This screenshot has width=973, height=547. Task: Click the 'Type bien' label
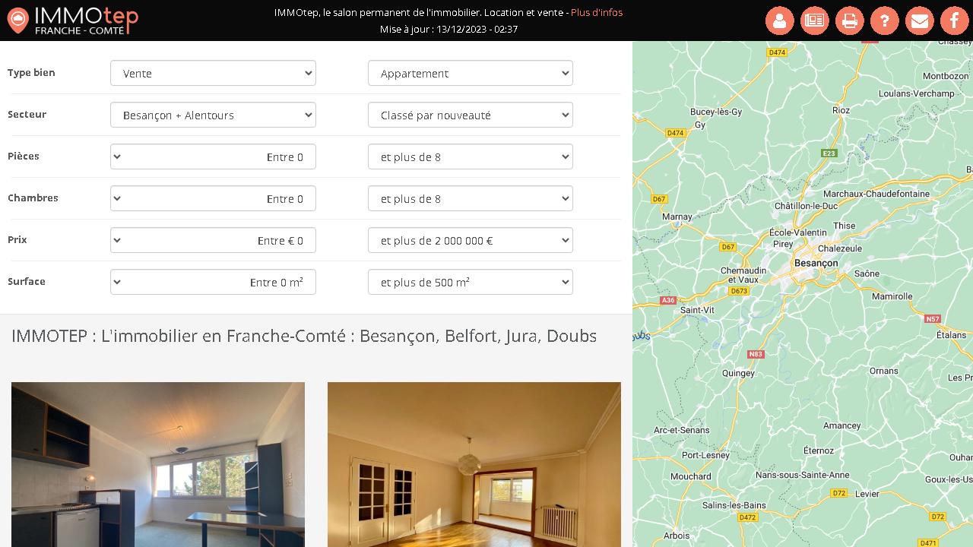[x=31, y=73]
